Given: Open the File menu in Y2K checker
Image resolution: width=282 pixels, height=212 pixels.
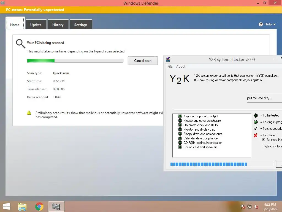Looking at the screenshot, I should coord(170,67).
